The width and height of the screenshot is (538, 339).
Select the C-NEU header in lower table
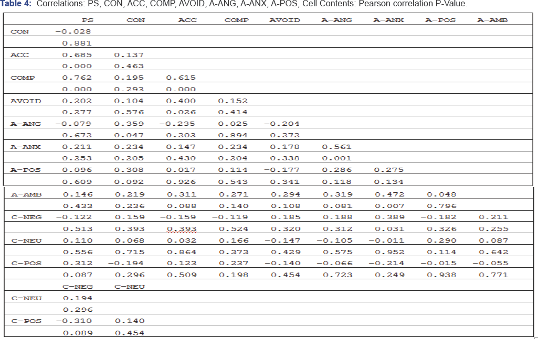point(129,287)
